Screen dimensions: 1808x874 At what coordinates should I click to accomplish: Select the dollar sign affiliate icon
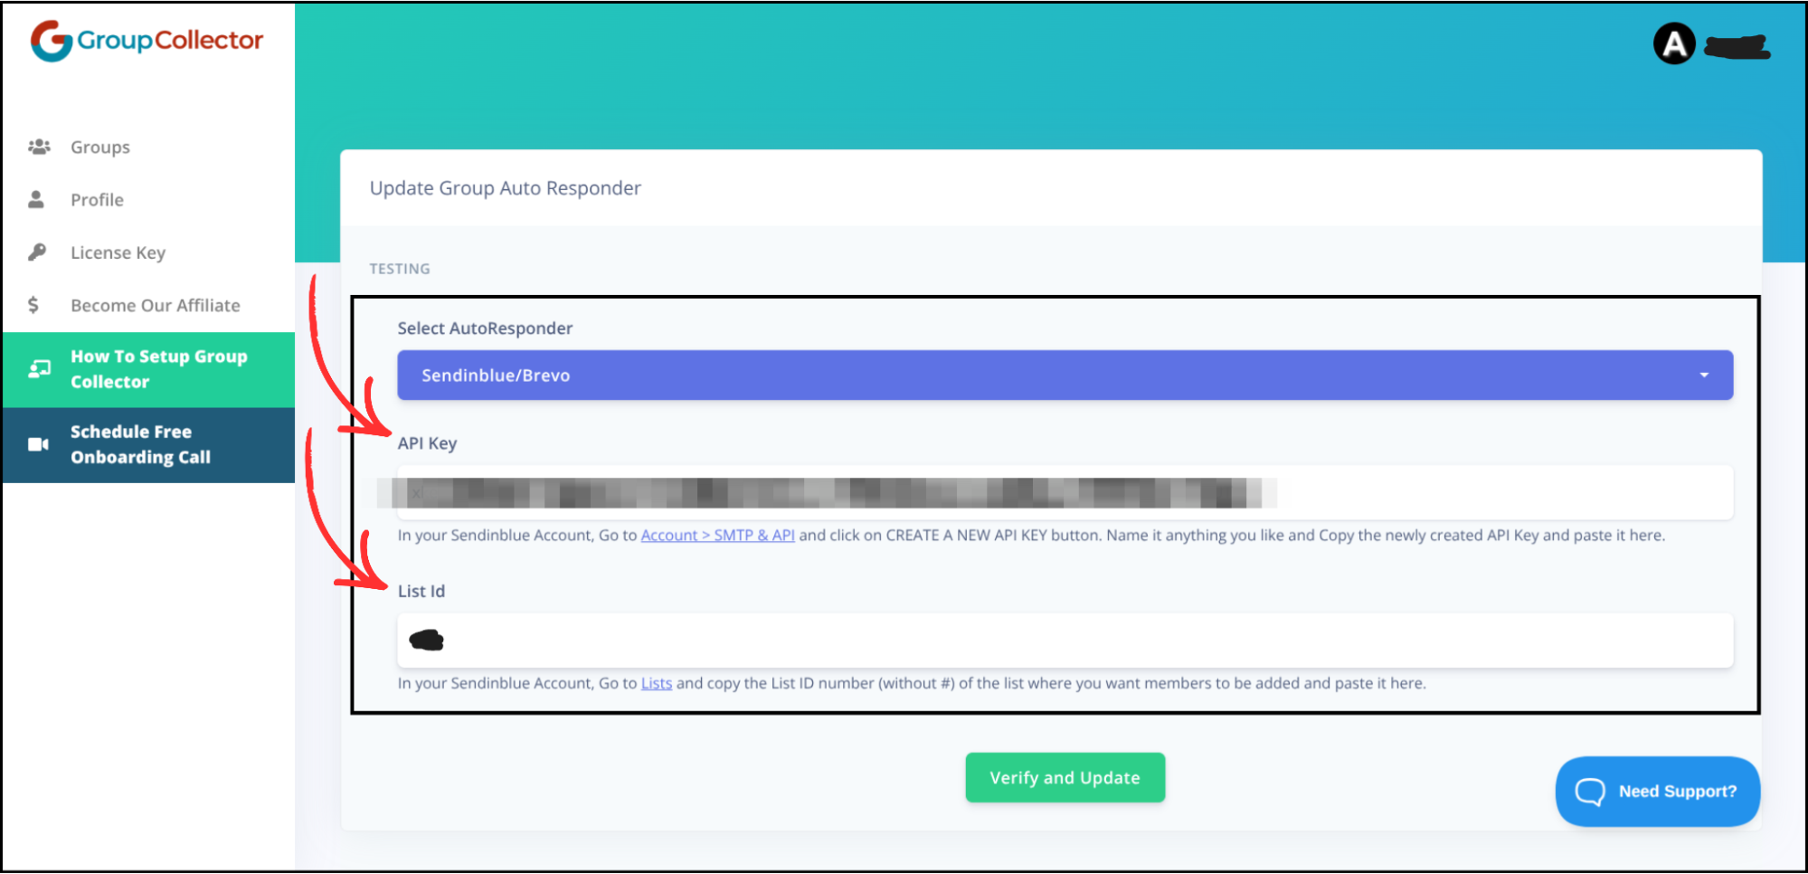pyautogui.click(x=34, y=305)
